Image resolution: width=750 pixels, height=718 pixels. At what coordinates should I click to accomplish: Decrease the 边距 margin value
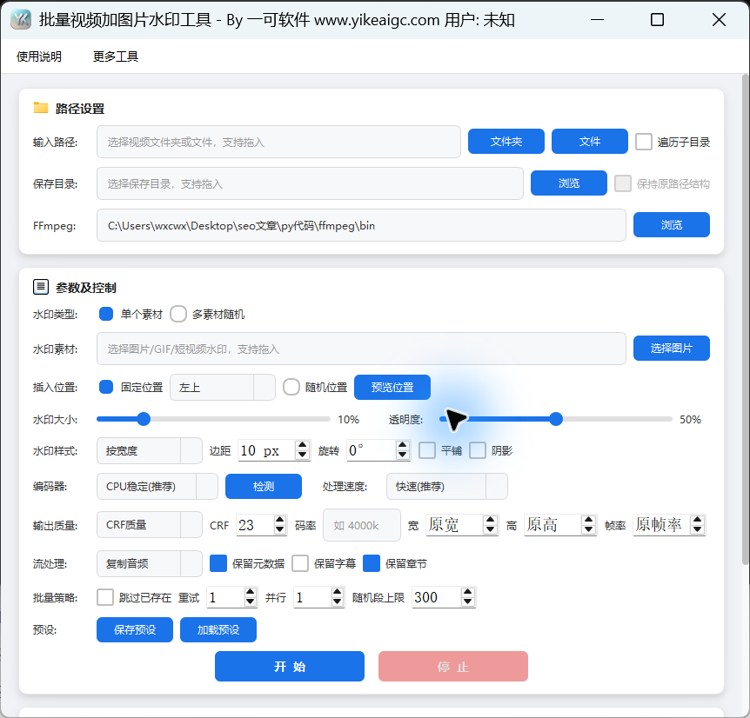coord(302,455)
